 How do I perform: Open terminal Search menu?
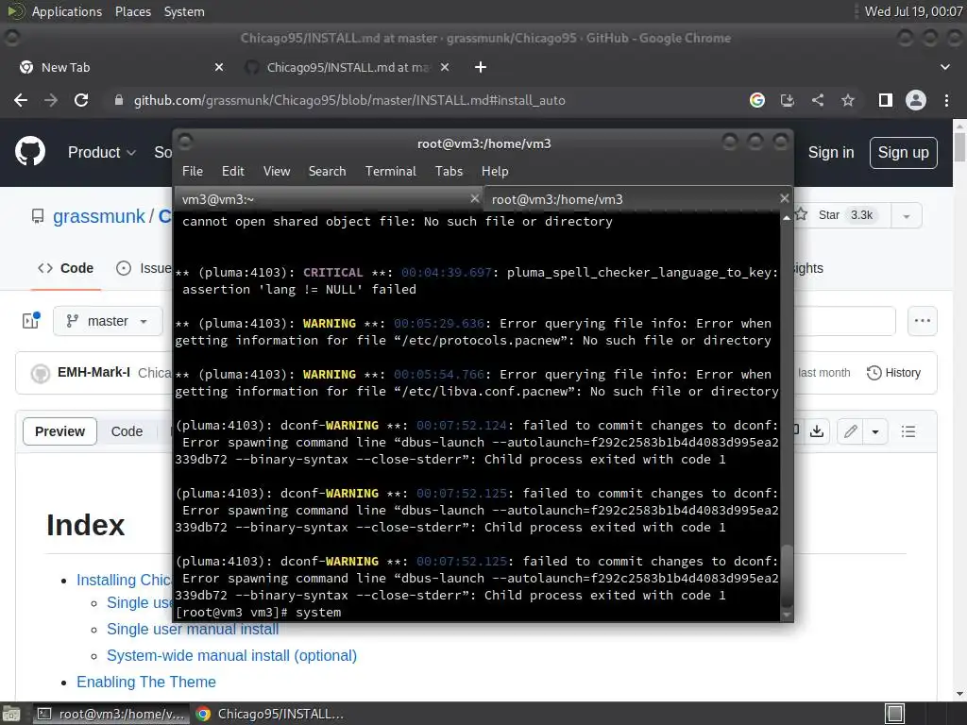coord(327,172)
